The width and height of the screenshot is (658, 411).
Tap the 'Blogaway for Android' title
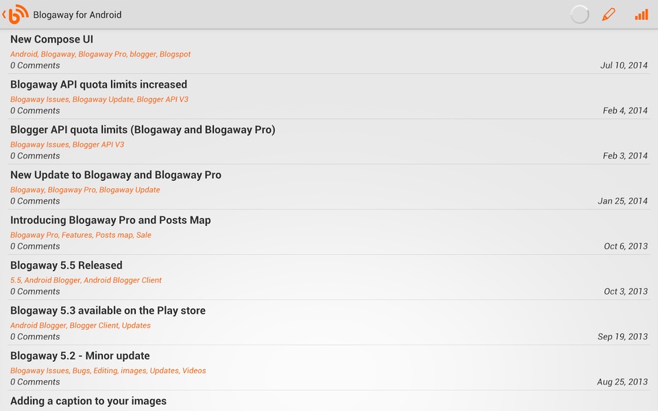(77, 14)
